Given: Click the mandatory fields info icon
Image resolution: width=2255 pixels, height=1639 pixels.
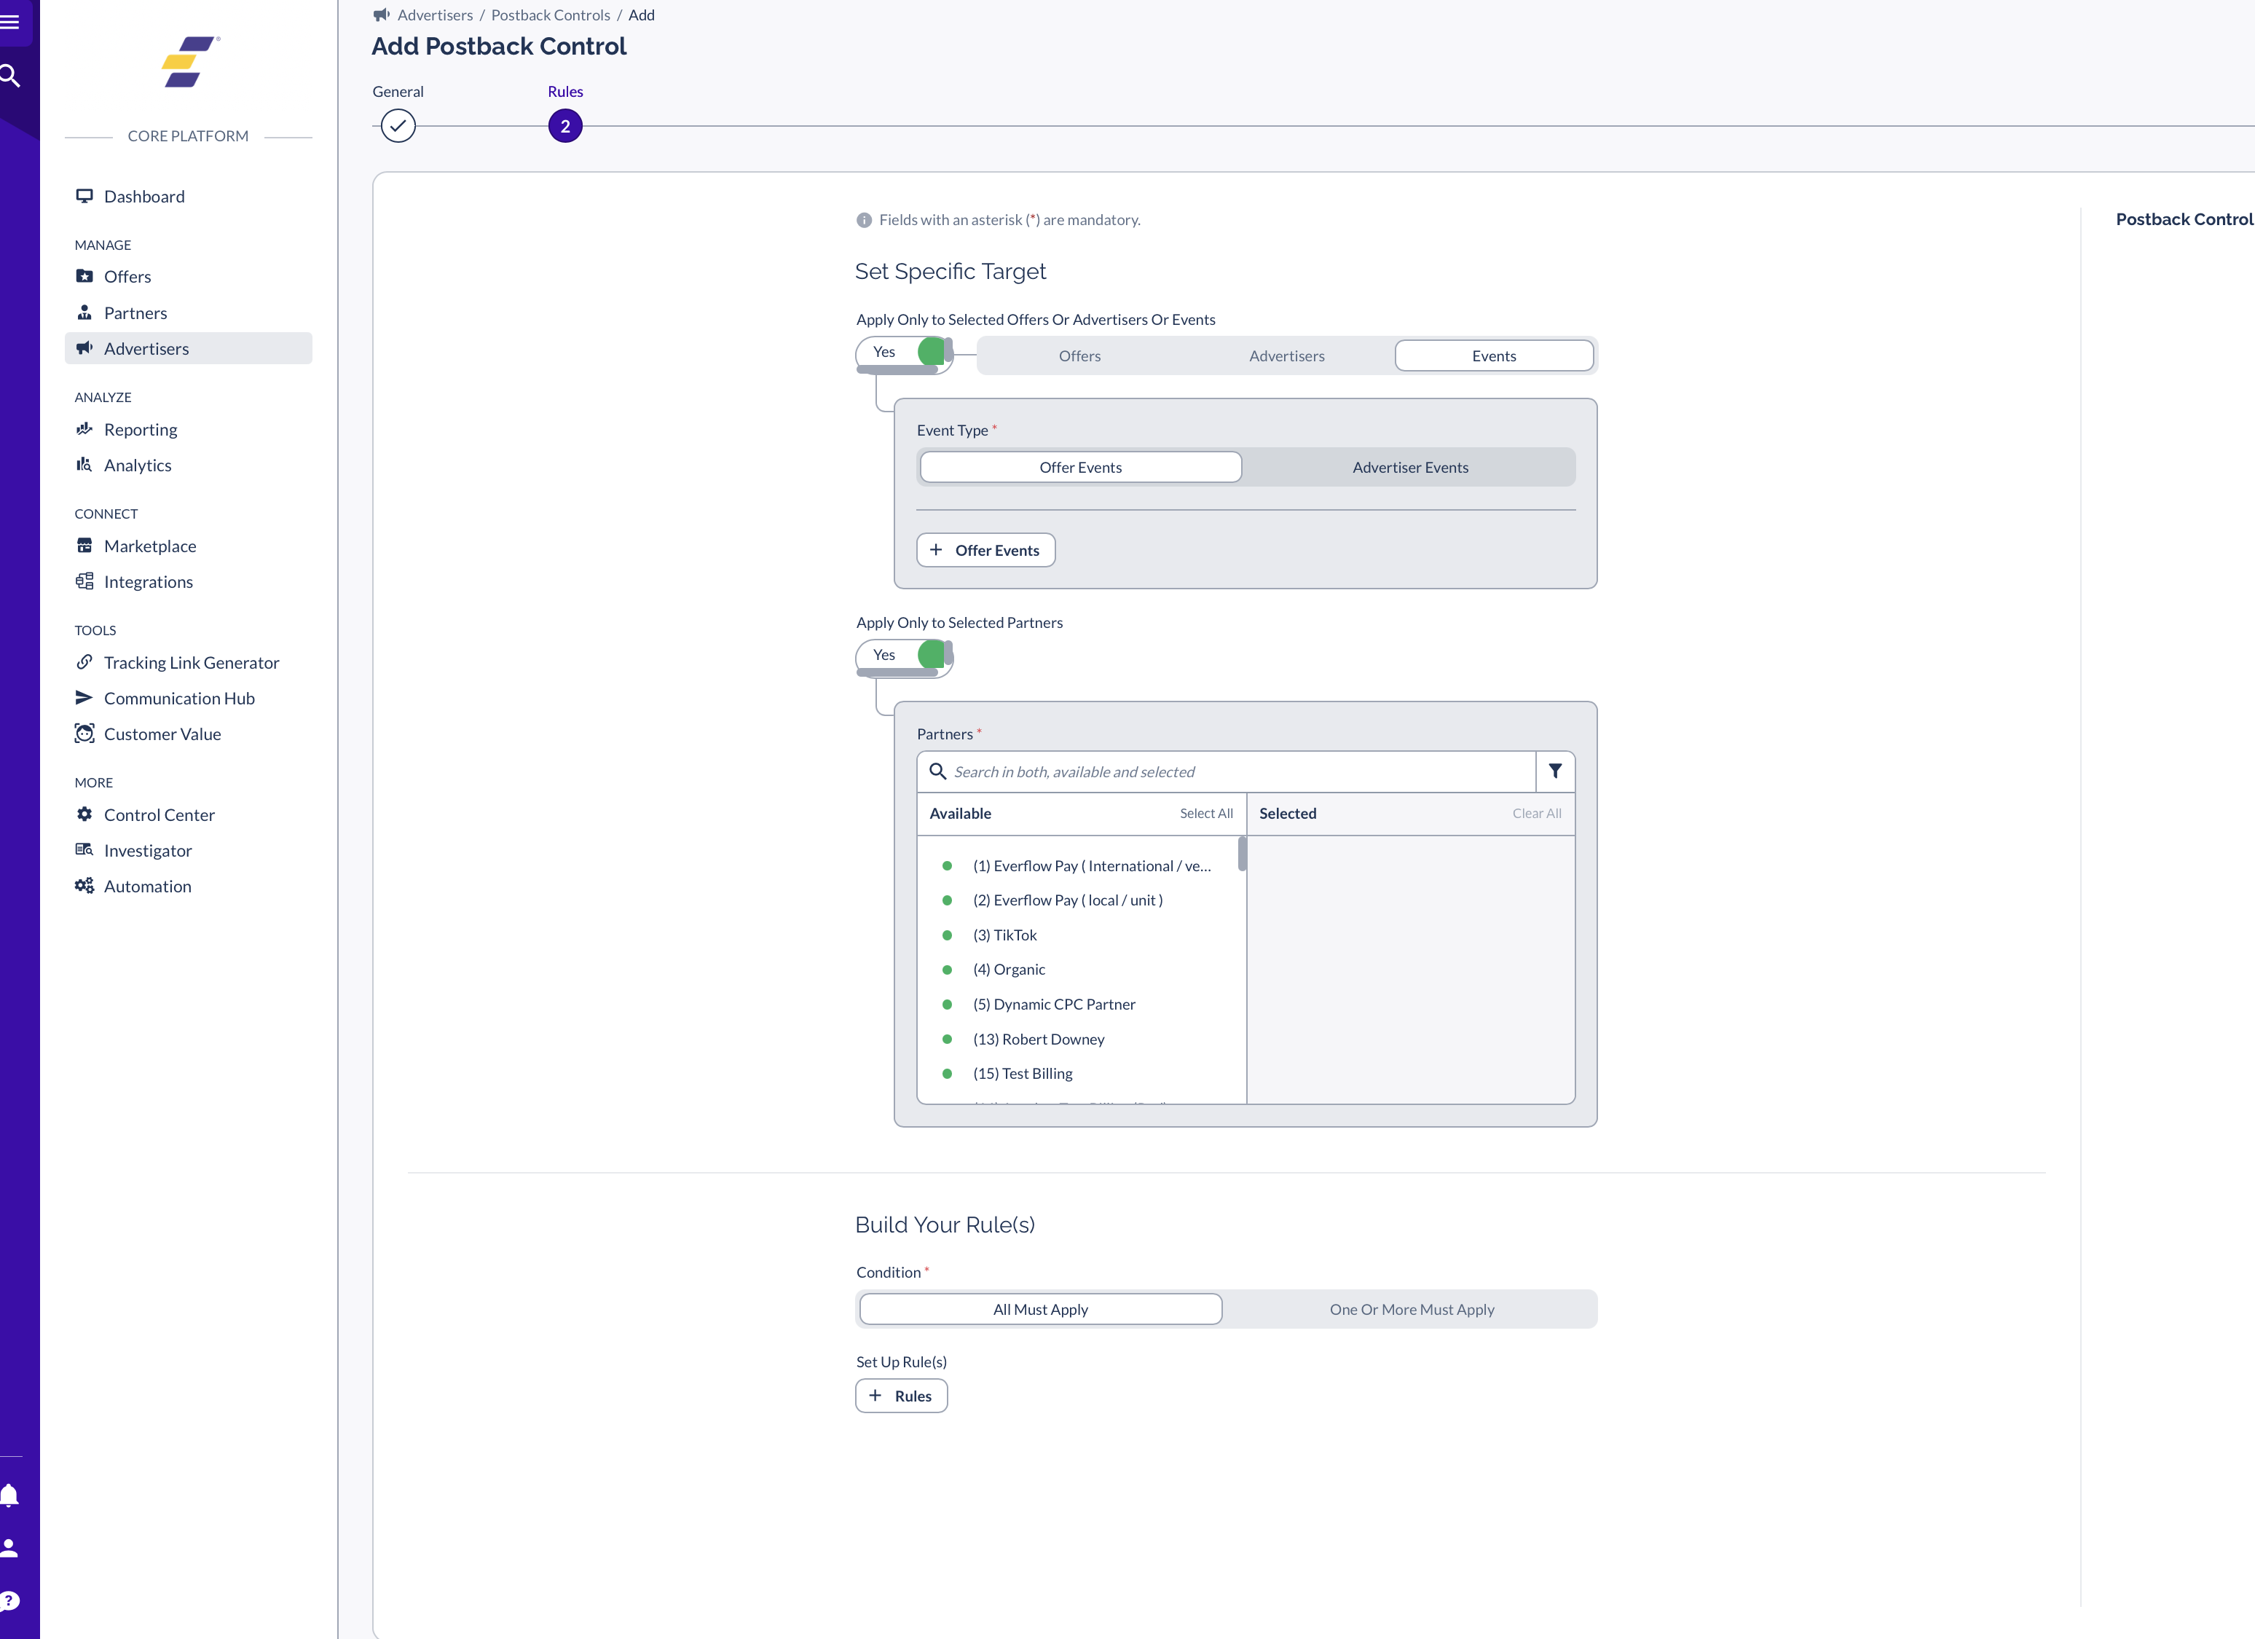Looking at the screenshot, I should click(864, 220).
